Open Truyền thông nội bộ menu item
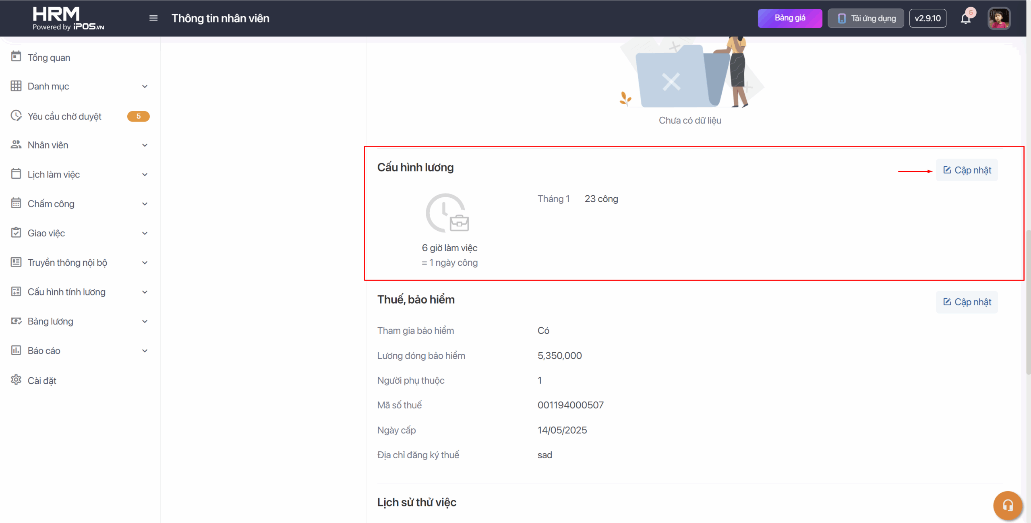Screen dimensions: 1031x523 (67, 263)
